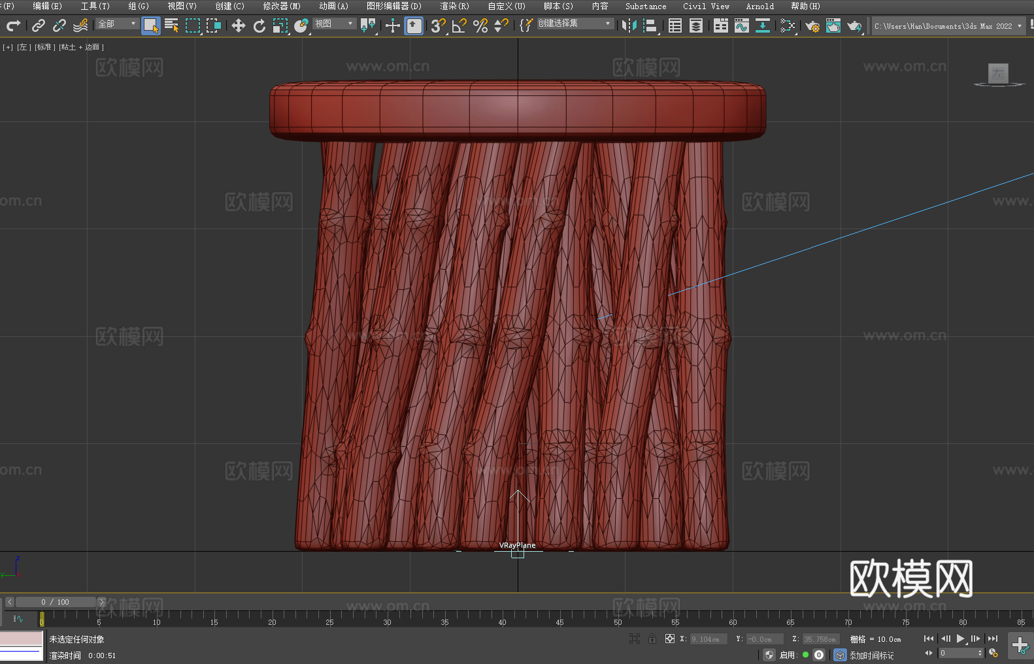Click the Align tool icon
Image resolution: width=1034 pixels, height=664 pixels.
click(650, 25)
